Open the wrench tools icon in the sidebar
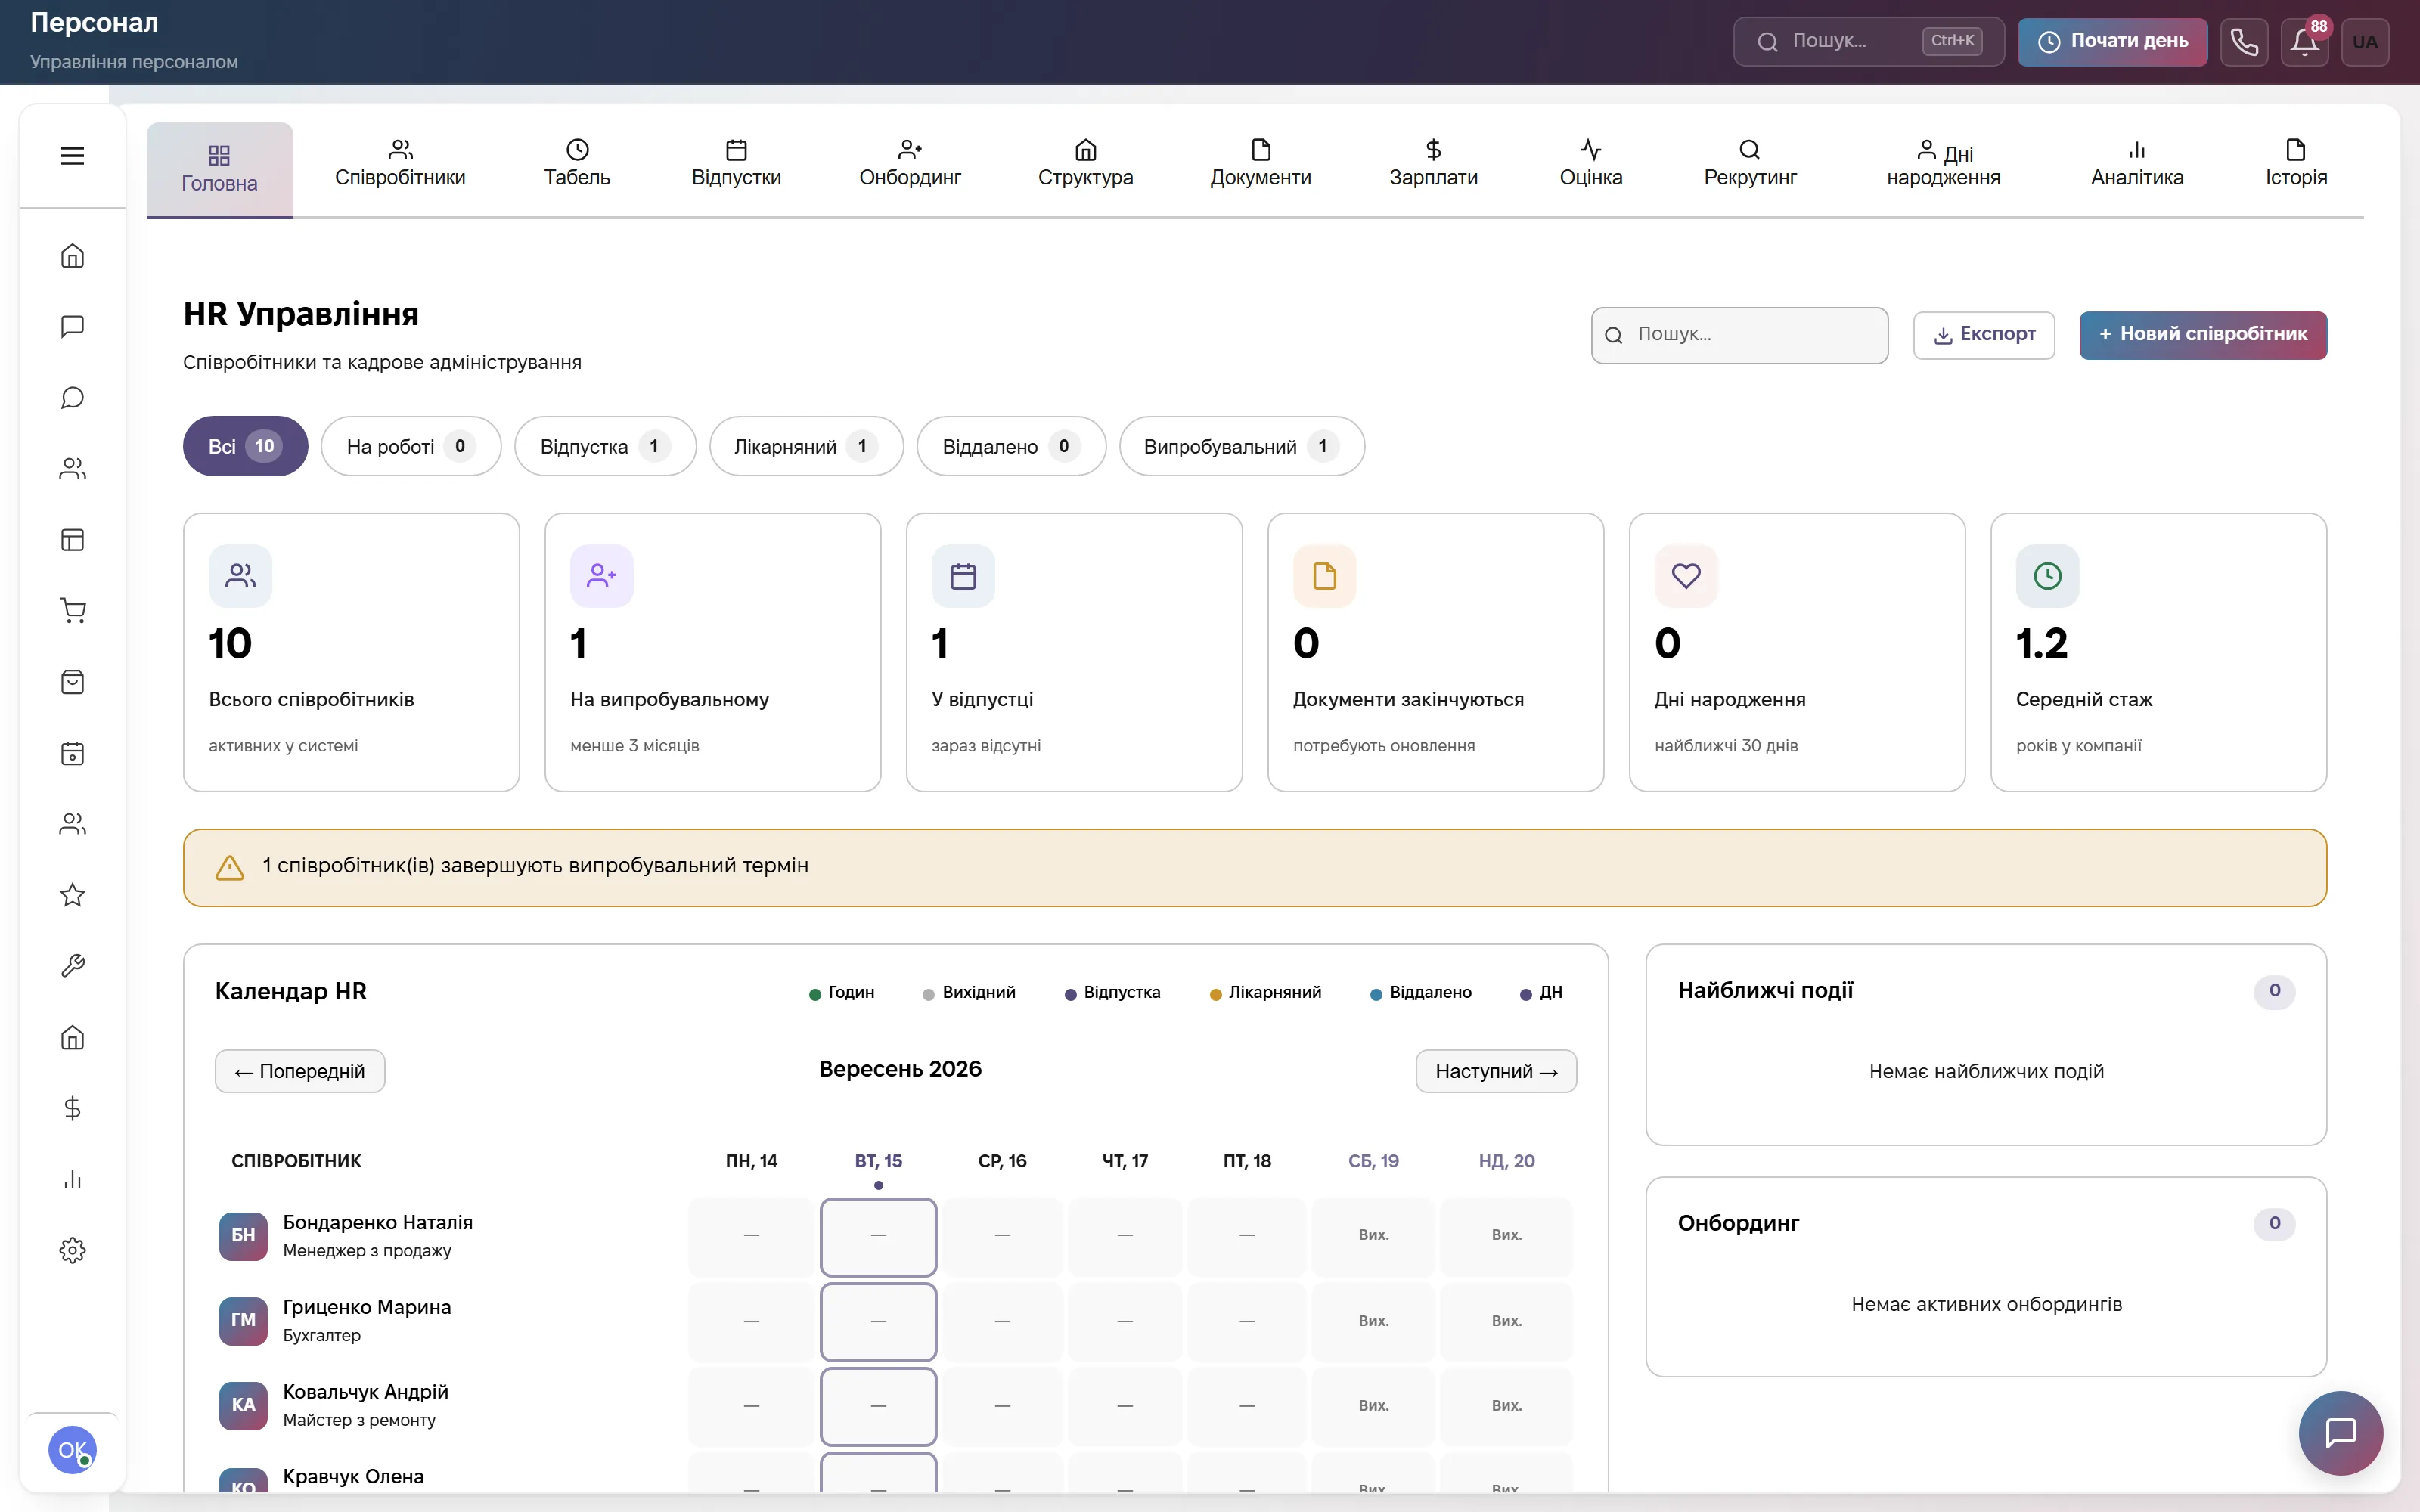The width and height of the screenshot is (2420, 1512). pos(72,966)
